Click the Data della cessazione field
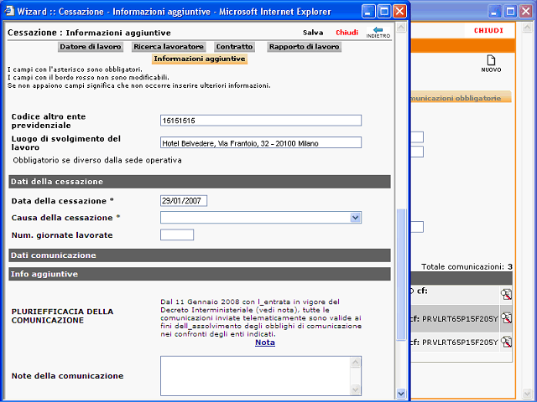This screenshot has width=537, height=402. click(x=184, y=201)
